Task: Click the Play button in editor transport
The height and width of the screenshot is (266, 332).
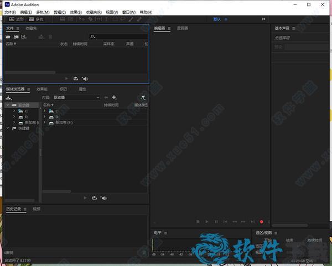Action: [206, 221]
